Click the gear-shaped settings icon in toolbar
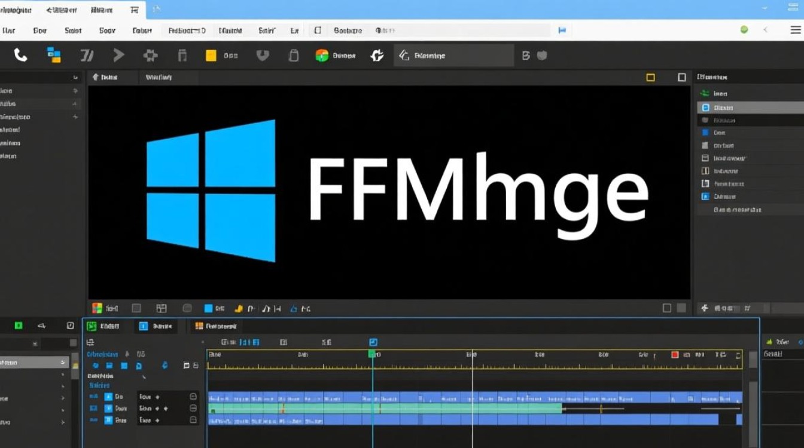This screenshot has height=448, width=804. click(x=150, y=55)
